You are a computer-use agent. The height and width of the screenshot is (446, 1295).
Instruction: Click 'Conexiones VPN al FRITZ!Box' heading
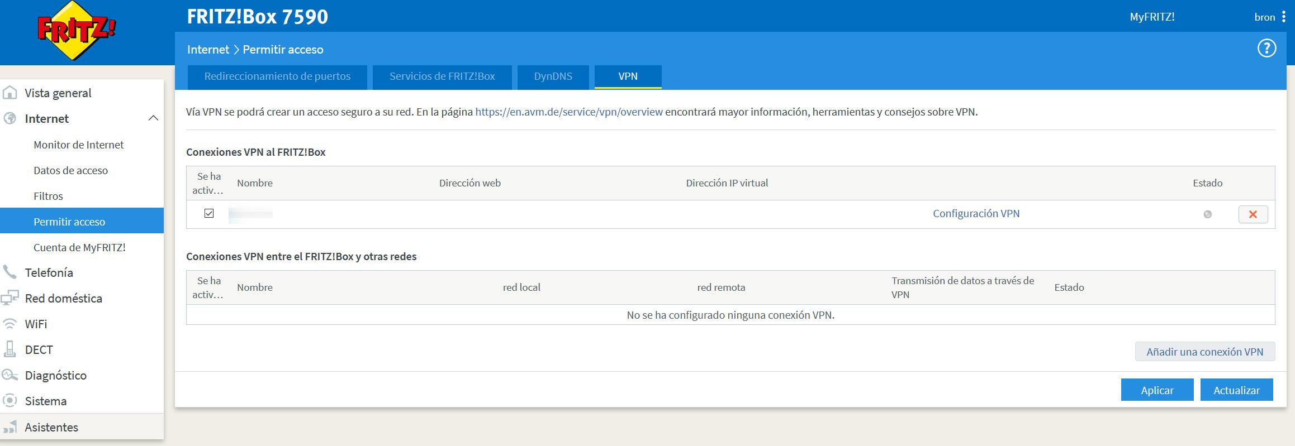[x=255, y=152]
